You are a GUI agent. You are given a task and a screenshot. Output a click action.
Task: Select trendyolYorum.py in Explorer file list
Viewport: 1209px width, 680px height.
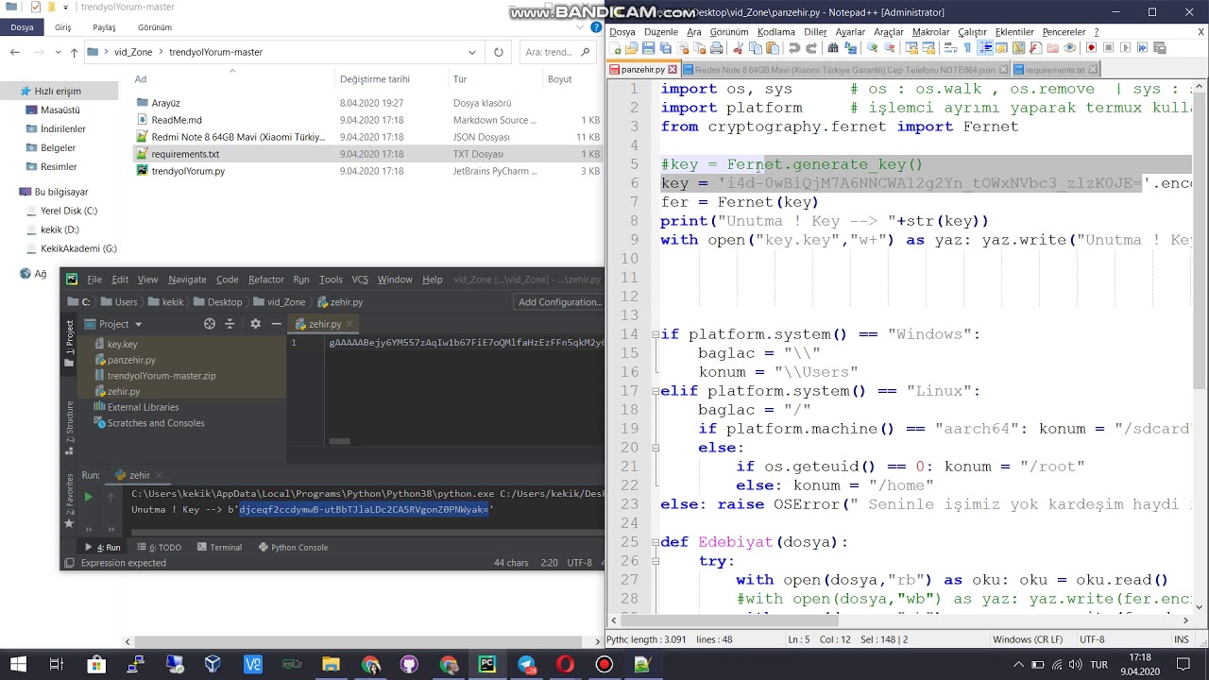pyautogui.click(x=188, y=171)
